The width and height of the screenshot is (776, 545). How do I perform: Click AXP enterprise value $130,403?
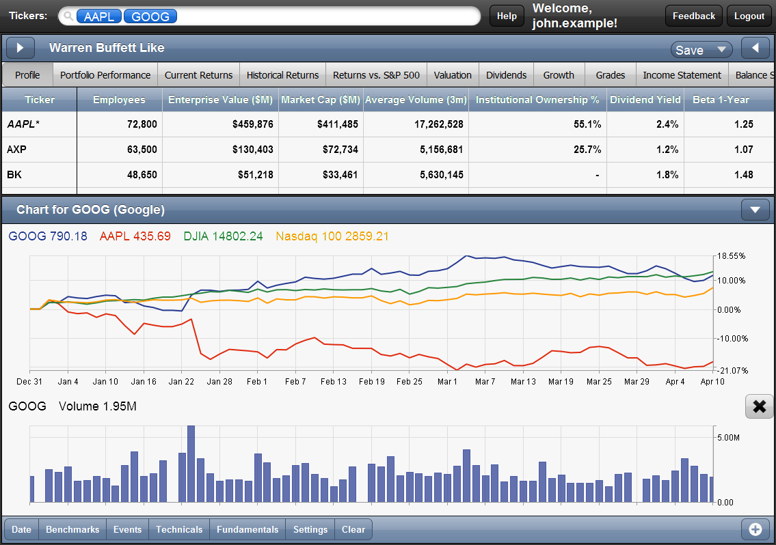(253, 150)
